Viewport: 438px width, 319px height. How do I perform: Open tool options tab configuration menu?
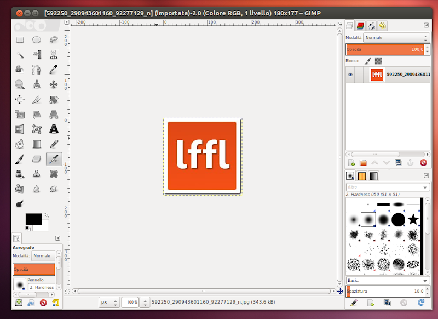57,238
